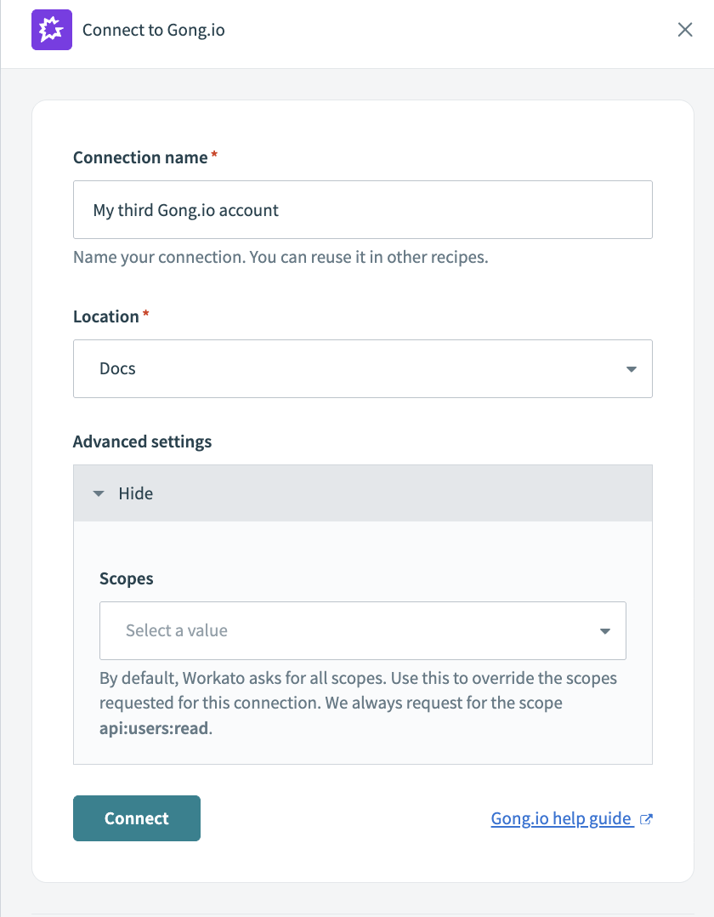Click the Advanced settings section heading

pos(142,442)
